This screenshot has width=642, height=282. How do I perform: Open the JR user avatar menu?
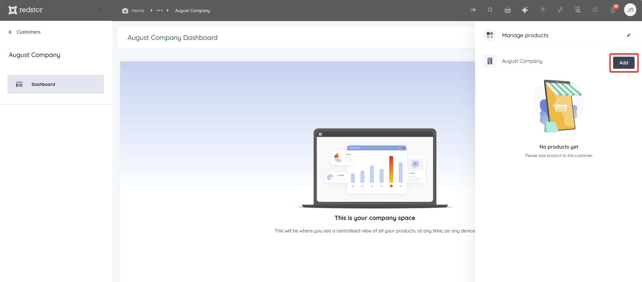point(630,10)
